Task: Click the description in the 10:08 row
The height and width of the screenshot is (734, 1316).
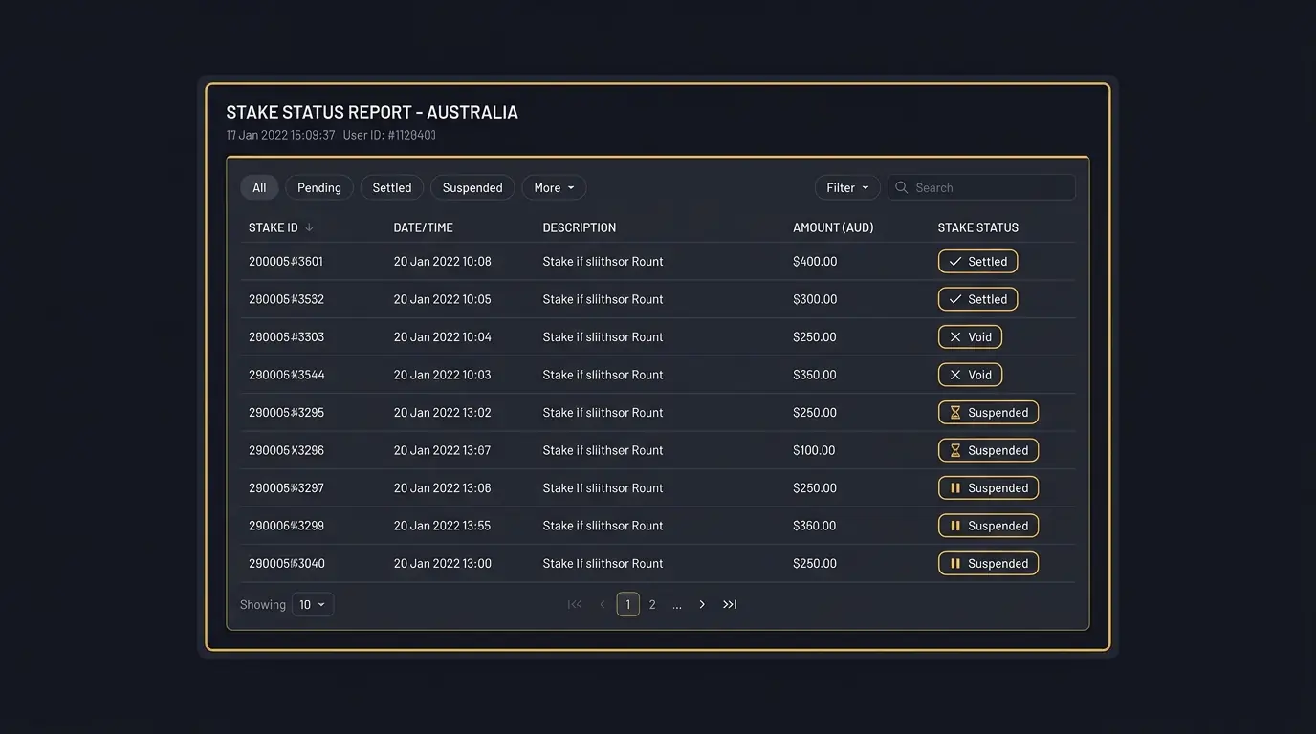Action: tap(603, 261)
